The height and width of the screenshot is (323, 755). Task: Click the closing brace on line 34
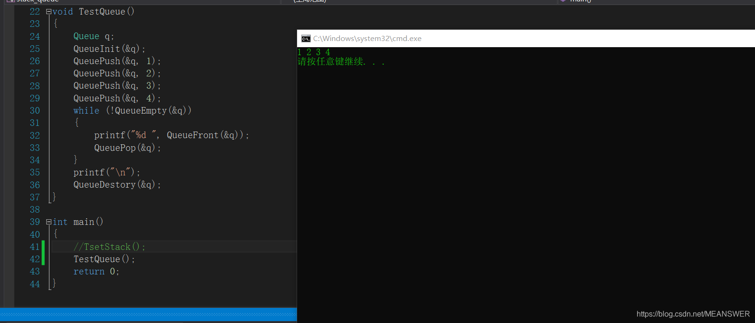75,160
